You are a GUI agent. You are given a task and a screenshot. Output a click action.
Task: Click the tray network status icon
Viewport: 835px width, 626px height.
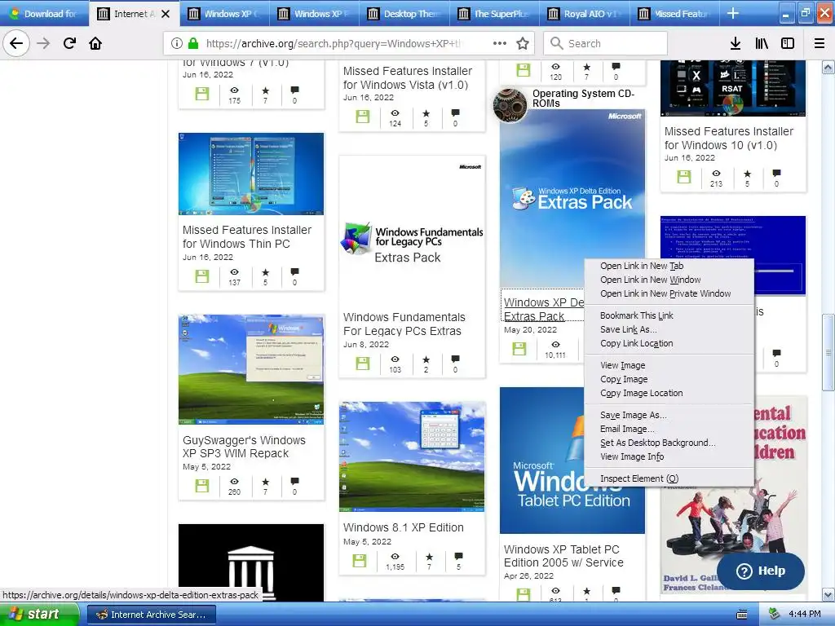pos(774,615)
